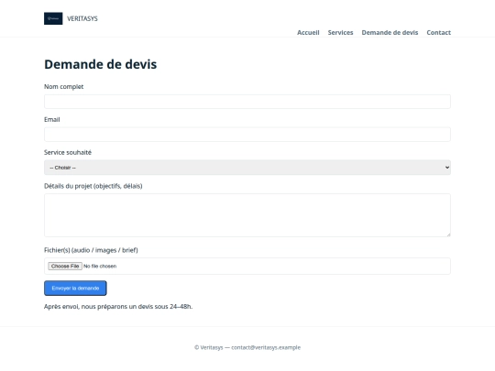Focus the Nom complet input field
Viewport: 495px width, 371px height.
pyautogui.click(x=247, y=102)
